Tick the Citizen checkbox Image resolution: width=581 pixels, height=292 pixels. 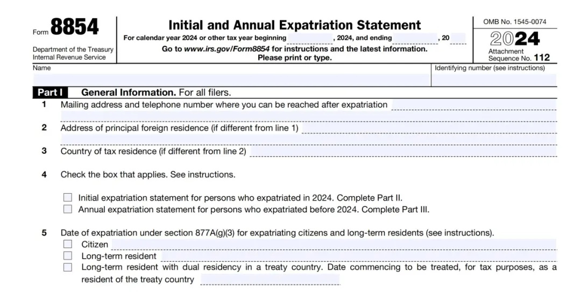[x=67, y=245]
